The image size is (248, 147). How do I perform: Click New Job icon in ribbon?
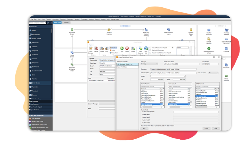[146, 48]
